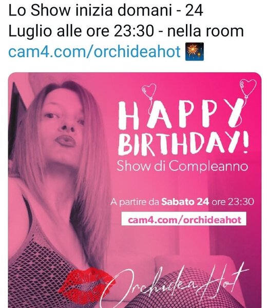
Task: Click the post line Luglio alle ore 23:30
Action: 81,31
